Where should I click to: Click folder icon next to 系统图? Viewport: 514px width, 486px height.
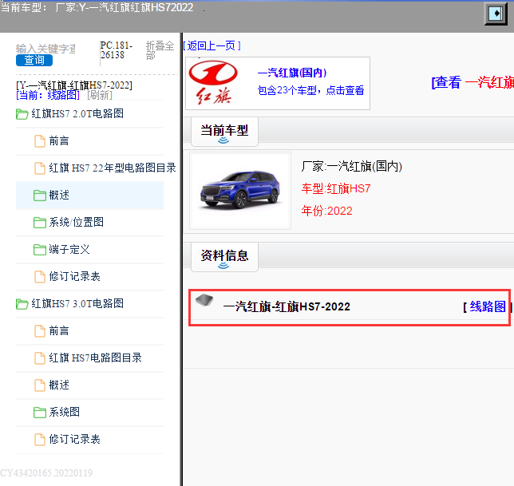[x=40, y=413]
